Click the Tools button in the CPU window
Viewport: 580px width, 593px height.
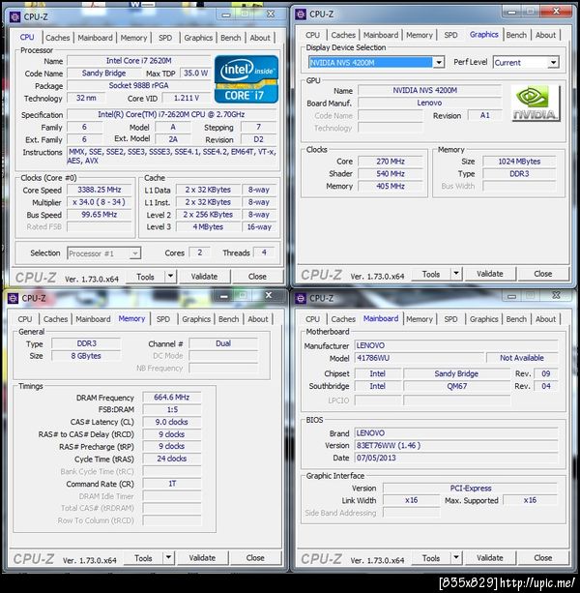[x=145, y=277]
